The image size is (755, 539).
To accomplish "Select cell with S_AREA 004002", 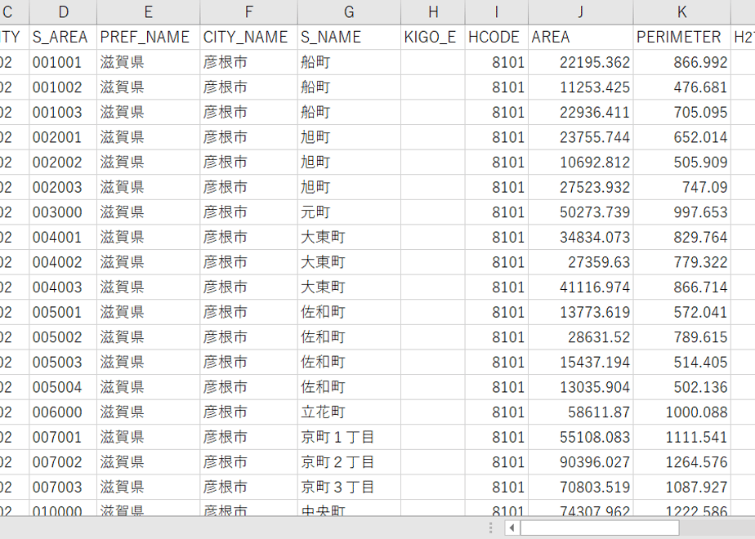I will click(63, 262).
